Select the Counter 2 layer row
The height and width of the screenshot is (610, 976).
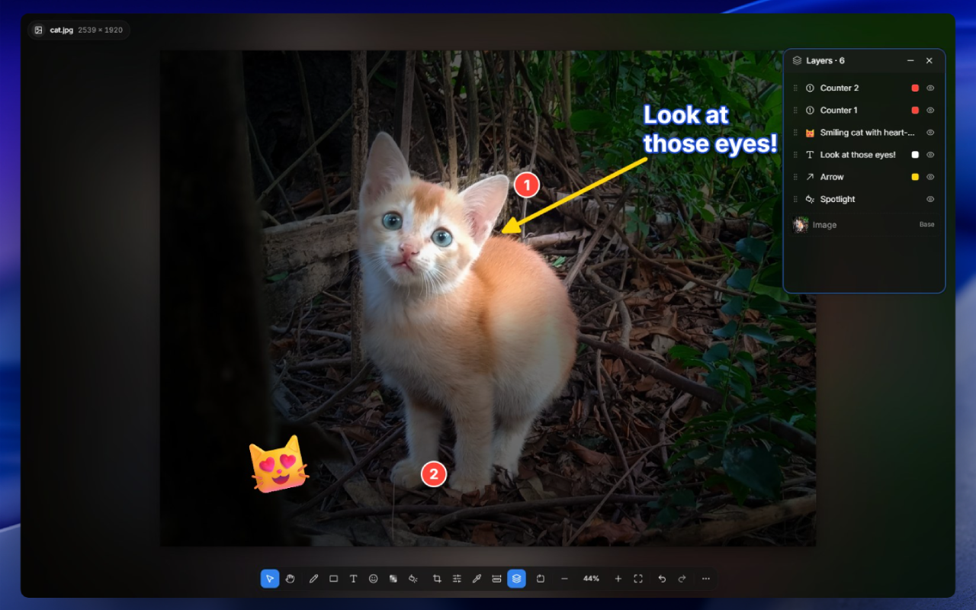pos(864,88)
